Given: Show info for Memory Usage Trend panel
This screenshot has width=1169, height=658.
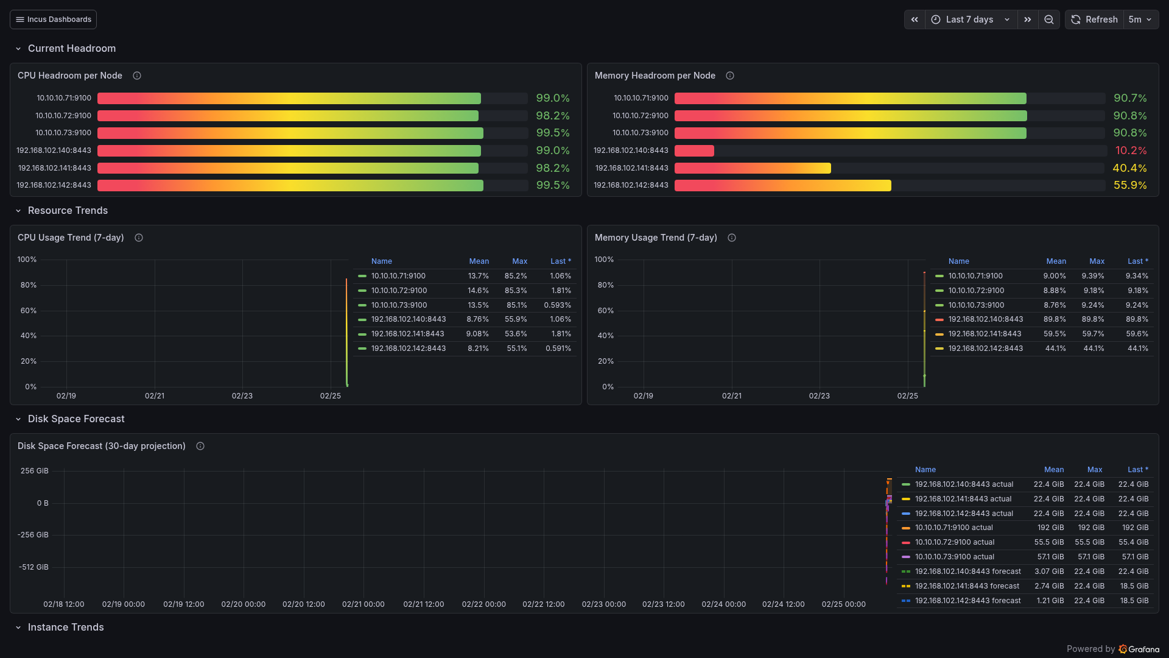Looking at the screenshot, I should (x=732, y=238).
